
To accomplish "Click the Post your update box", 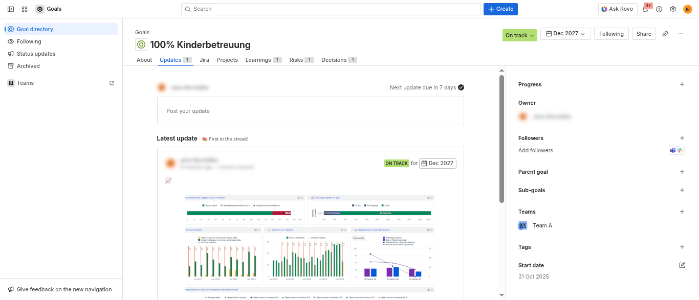I will point(311,111).
